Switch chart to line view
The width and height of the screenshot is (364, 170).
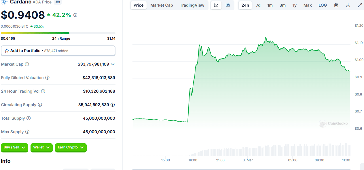(x=216, y=5)
